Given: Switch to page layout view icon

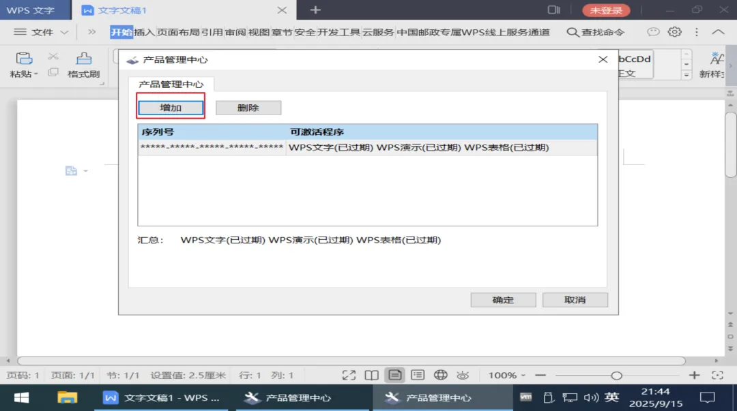Looking at the screenshot, I should point(395,375).
